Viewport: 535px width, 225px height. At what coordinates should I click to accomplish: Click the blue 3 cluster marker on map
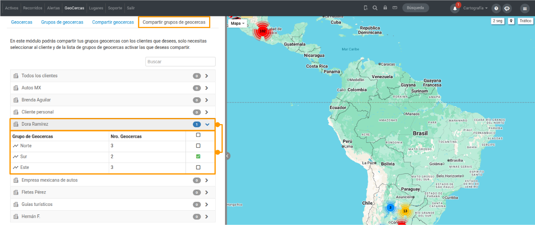click(x=390, y=208)
